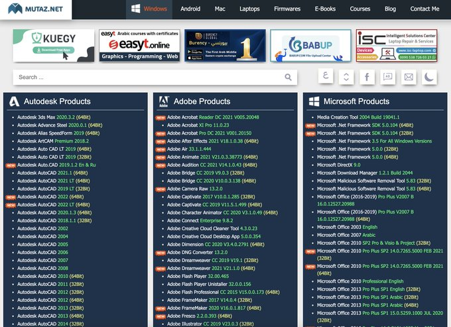Open Adobe Camera Raw 13.2.0 link

pyautogui.click(x=195, y=189)
